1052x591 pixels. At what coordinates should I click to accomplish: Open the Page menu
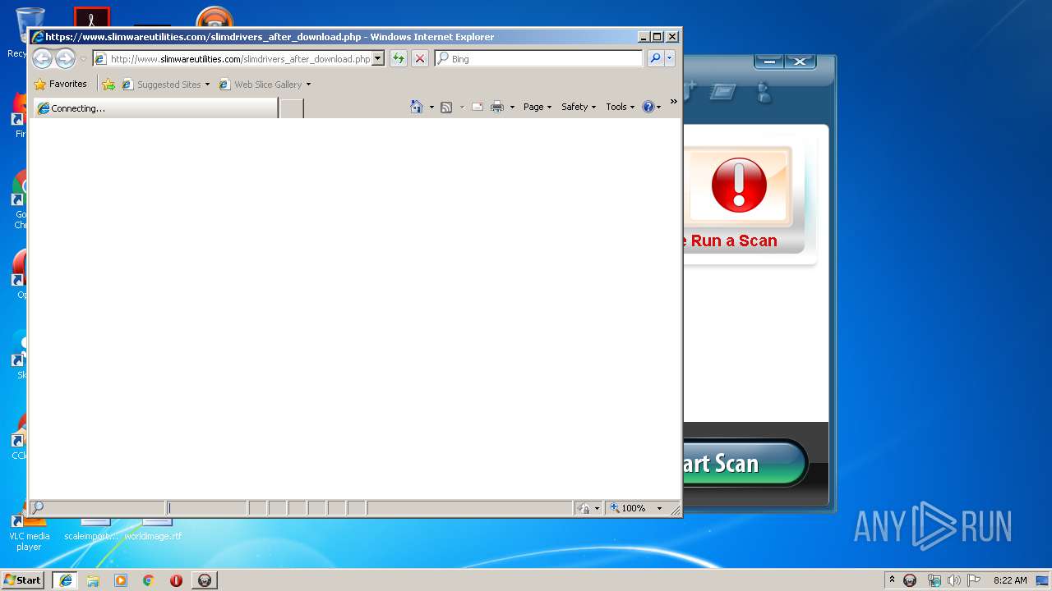538,107
